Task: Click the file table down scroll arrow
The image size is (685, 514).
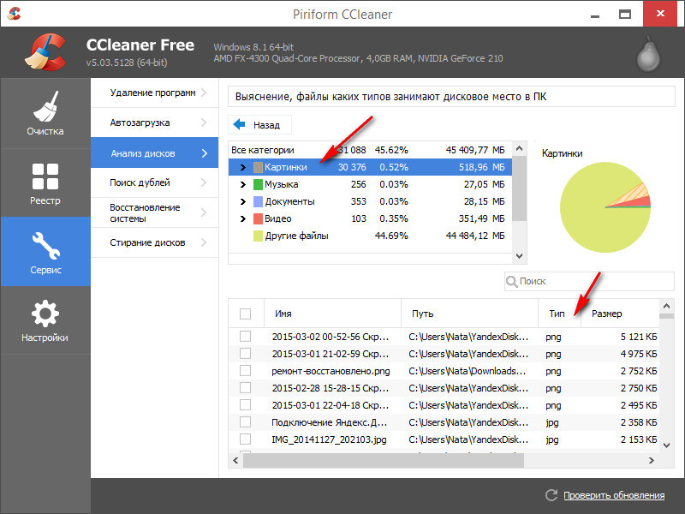Action: click(666, 445)
